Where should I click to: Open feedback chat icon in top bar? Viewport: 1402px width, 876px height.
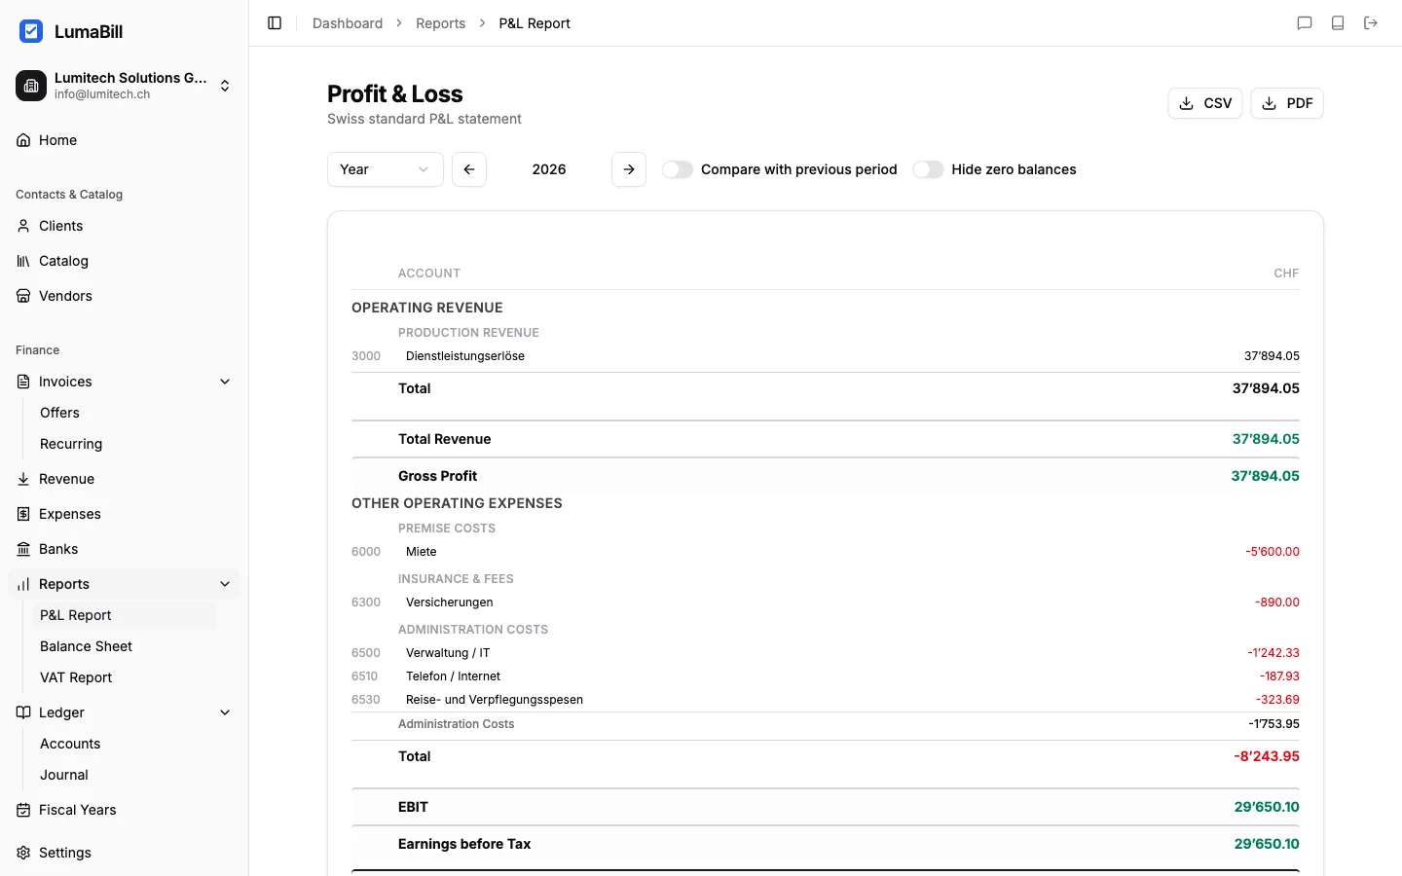coord(1305,22)
